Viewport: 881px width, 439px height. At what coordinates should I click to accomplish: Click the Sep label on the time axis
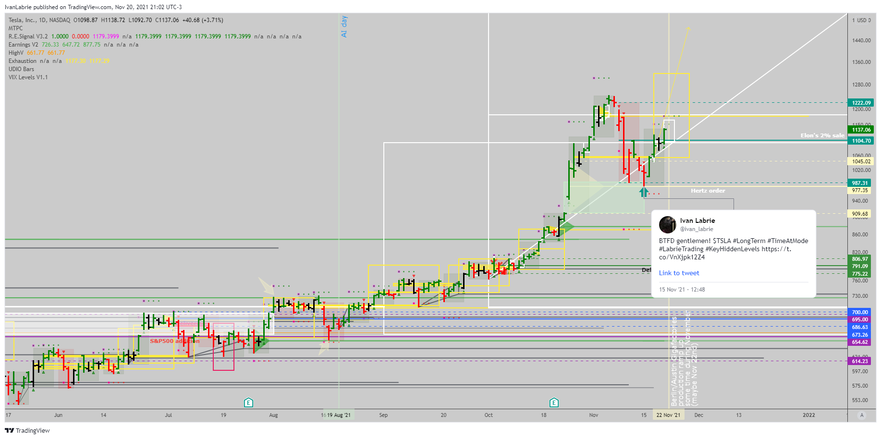(383, 415)
